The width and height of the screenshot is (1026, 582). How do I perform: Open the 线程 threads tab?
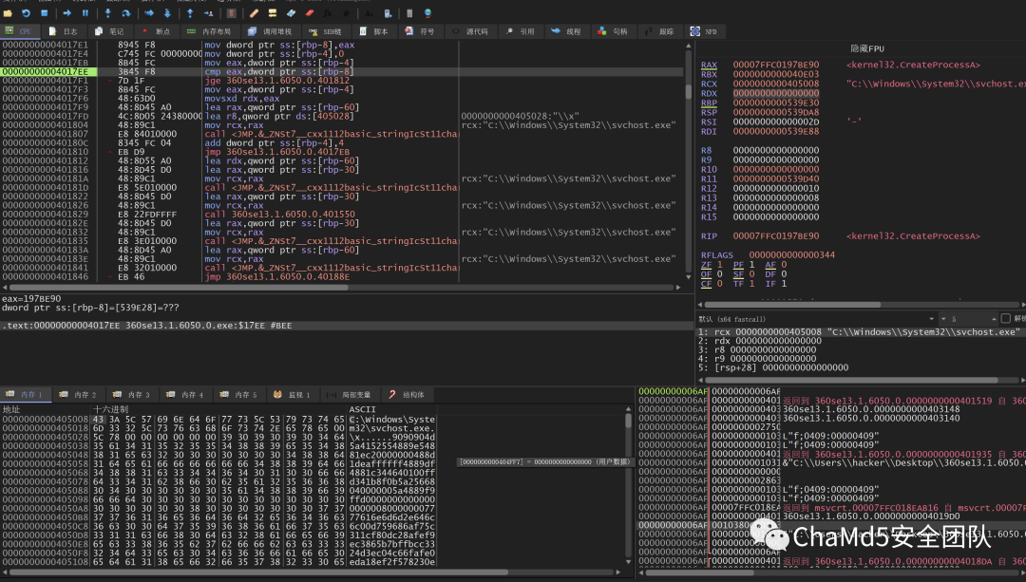click(x=566, y=31)
